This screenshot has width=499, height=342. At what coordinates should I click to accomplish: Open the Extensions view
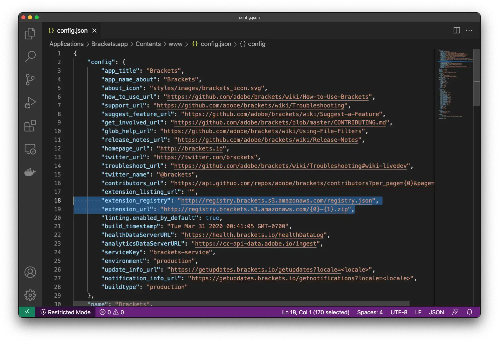coord(30,126)
